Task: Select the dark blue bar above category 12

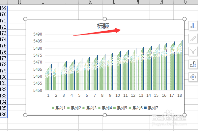Action: click(x=136, y=69)
